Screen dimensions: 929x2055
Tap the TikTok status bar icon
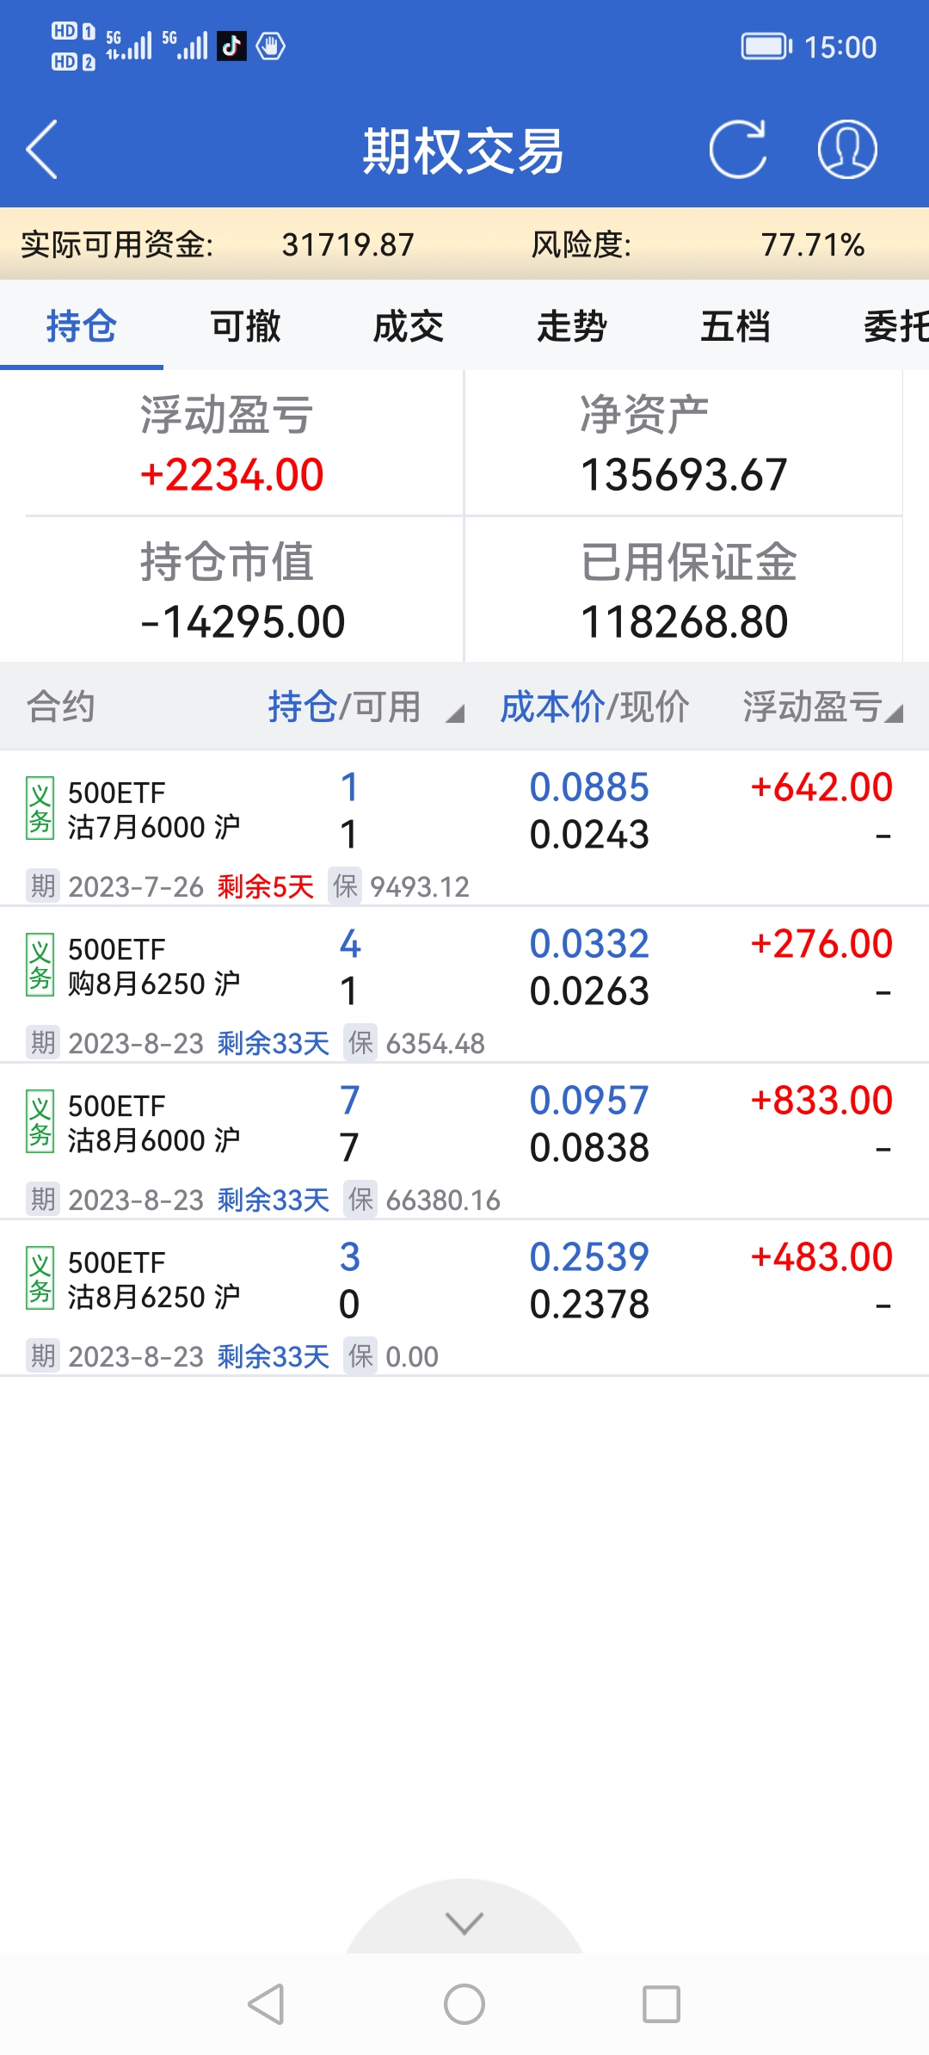point(231,46)
